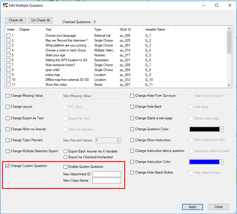Uncheck the Change Custom Question checkbox
This screenshot has height=214, width=237.
click(x=7, y=166)
